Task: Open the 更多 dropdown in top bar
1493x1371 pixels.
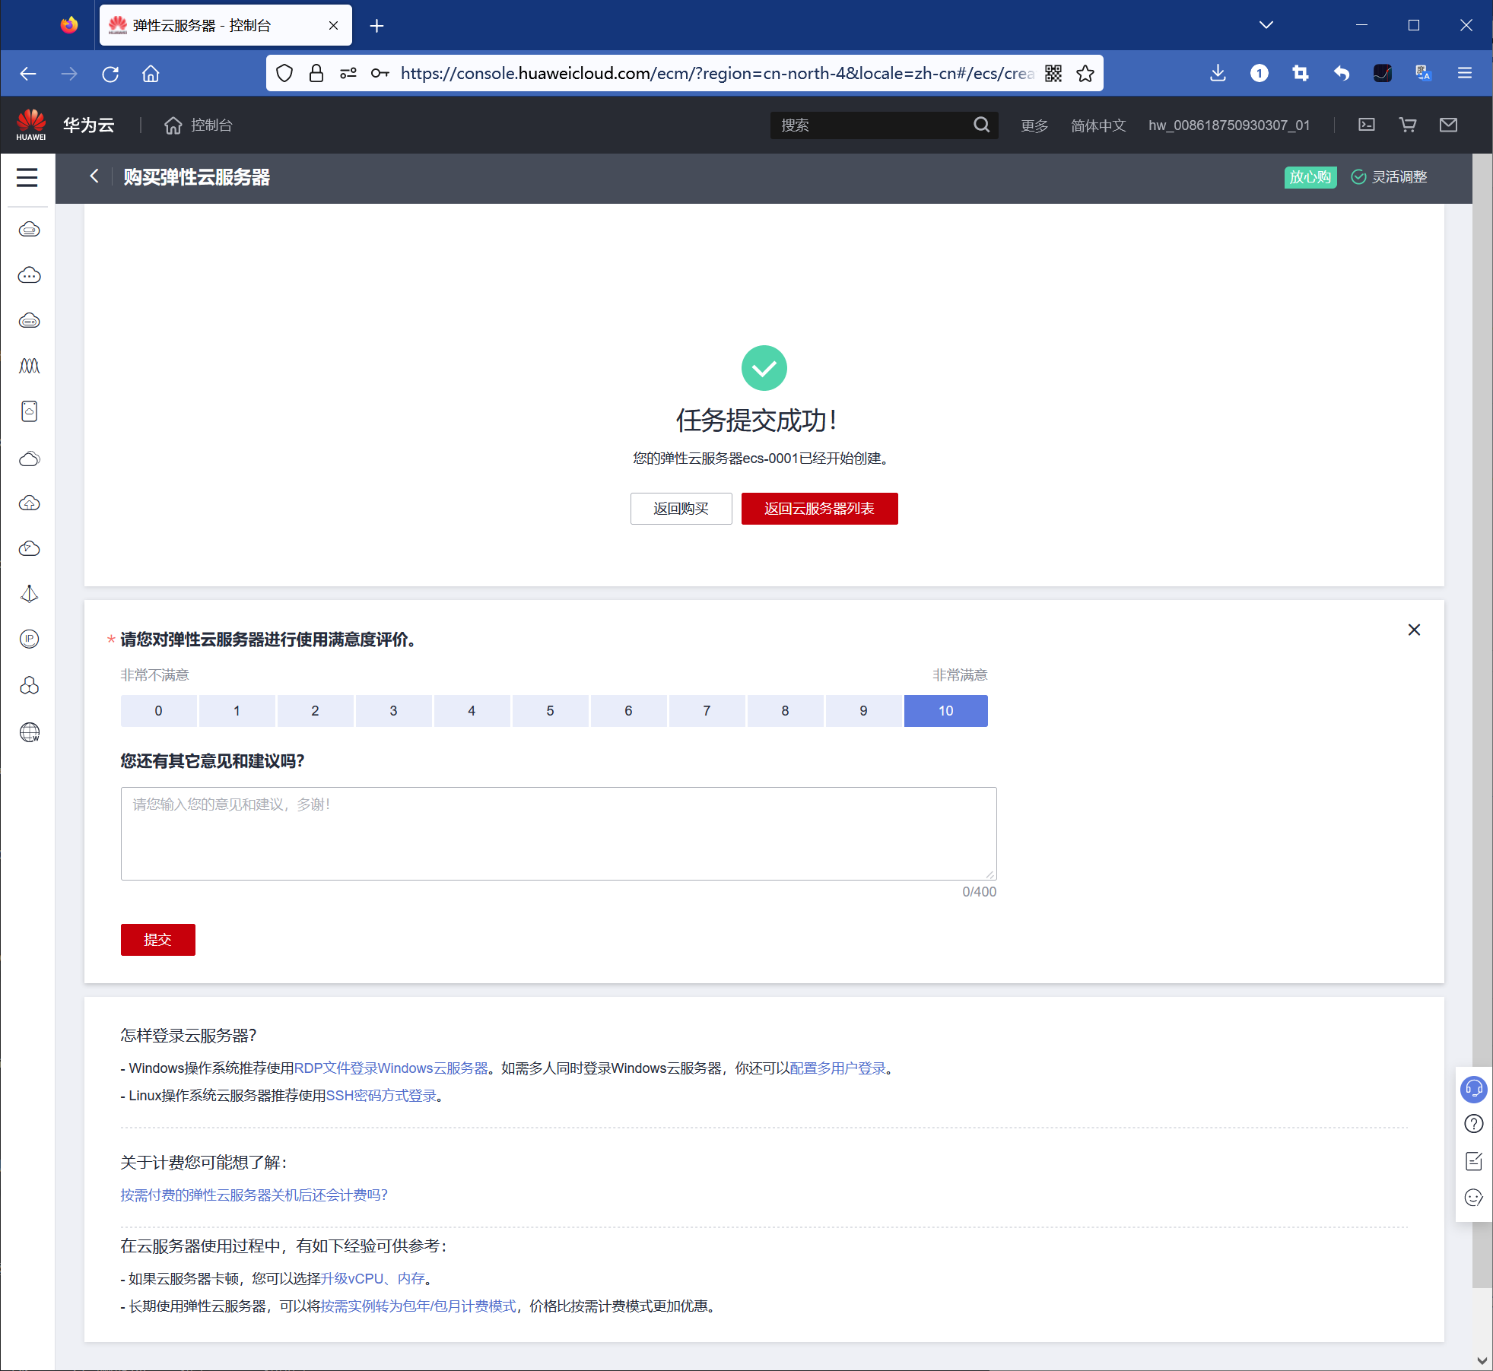Action: [1034, 125]
